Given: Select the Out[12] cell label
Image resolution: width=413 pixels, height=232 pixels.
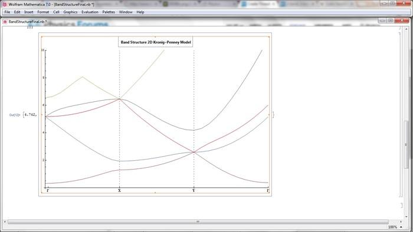Looking at the screenshot, I should (x=15, y=115).
